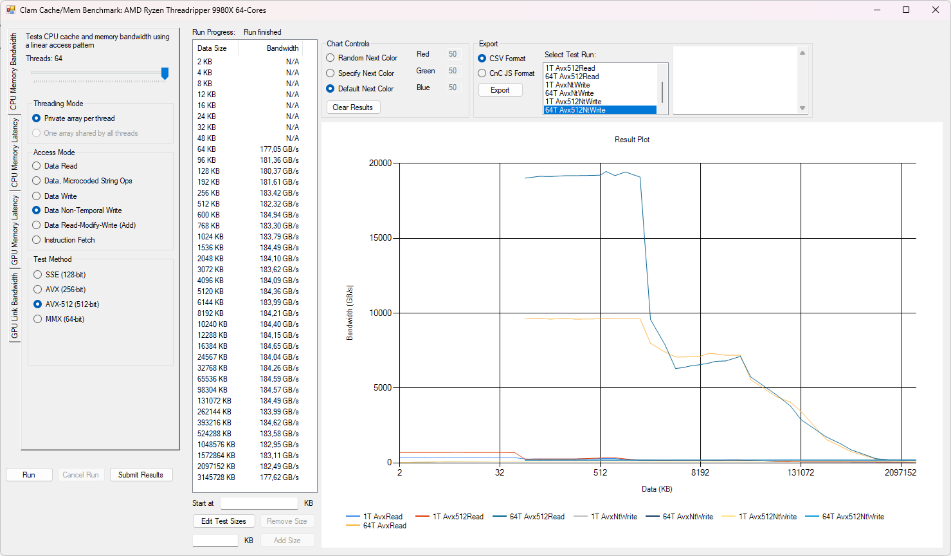Click the Clear Results button

[x=353, y=107]
